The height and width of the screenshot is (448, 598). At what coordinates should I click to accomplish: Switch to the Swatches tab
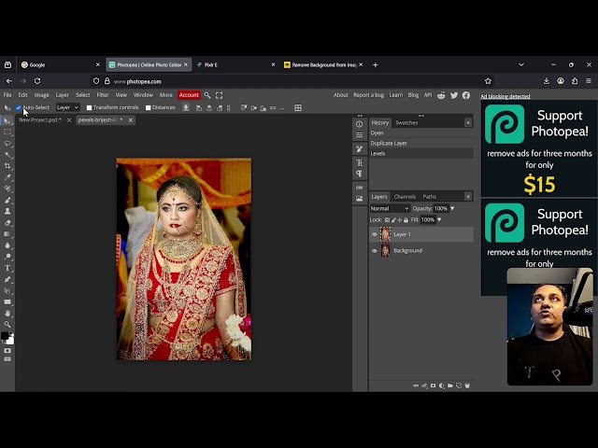pos(406,122)
